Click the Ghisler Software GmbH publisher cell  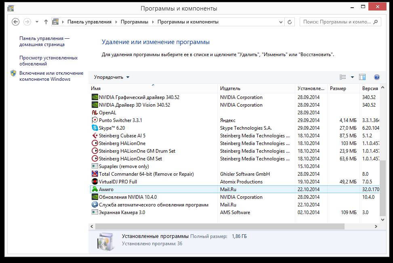[x=245, y=174]
